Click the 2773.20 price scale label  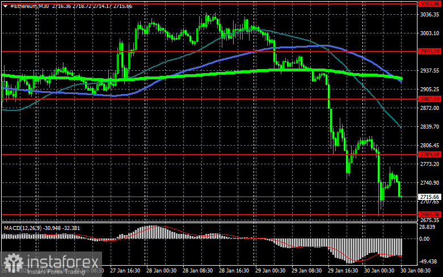pos(429,164)
